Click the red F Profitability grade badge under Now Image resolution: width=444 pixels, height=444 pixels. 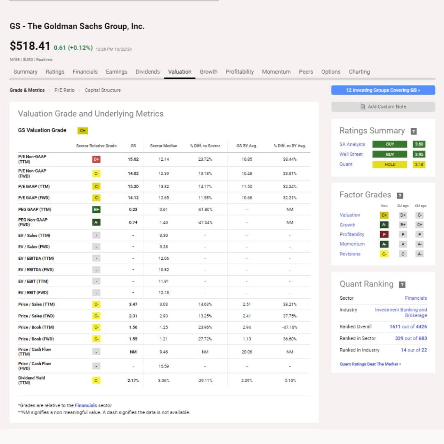pos(384,234)
